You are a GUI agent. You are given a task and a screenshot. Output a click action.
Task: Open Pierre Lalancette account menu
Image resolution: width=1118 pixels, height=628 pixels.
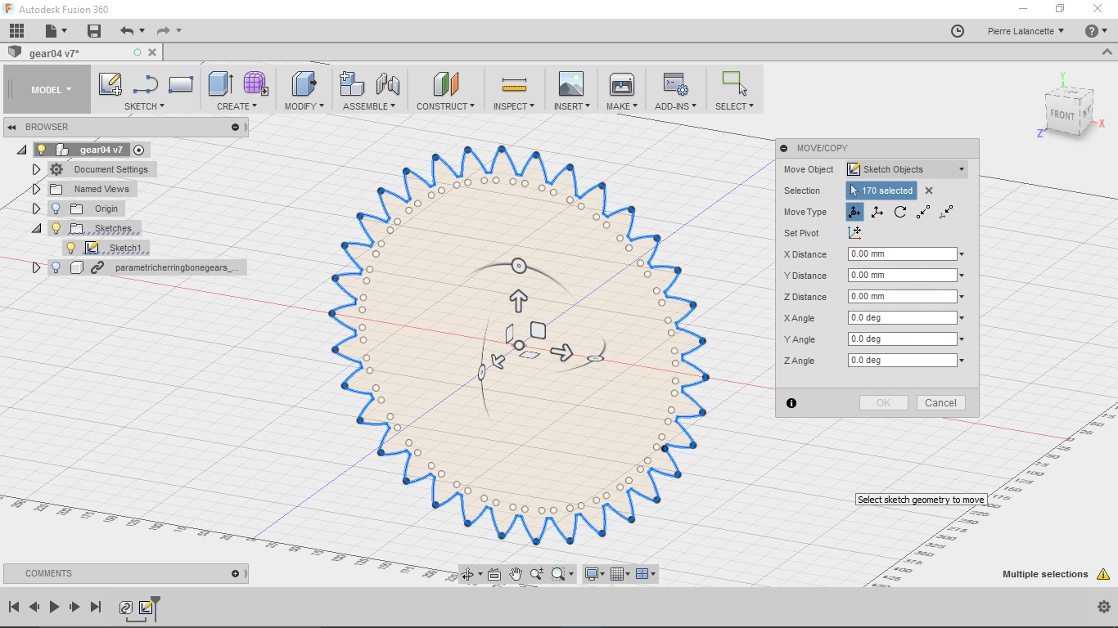(x=1026, y=31)
